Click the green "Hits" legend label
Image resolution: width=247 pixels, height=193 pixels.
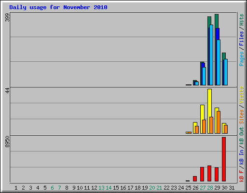pyautogui.click(x=241, y=20)
